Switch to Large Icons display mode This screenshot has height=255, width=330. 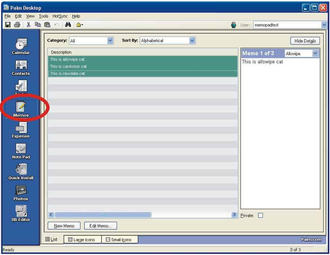82,239
